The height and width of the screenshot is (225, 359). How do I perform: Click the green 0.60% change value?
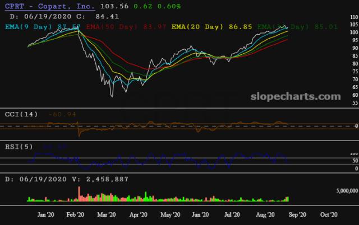168,6
